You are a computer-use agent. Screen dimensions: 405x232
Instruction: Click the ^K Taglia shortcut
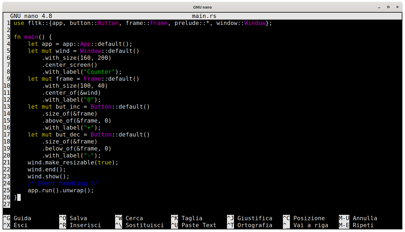187,218
